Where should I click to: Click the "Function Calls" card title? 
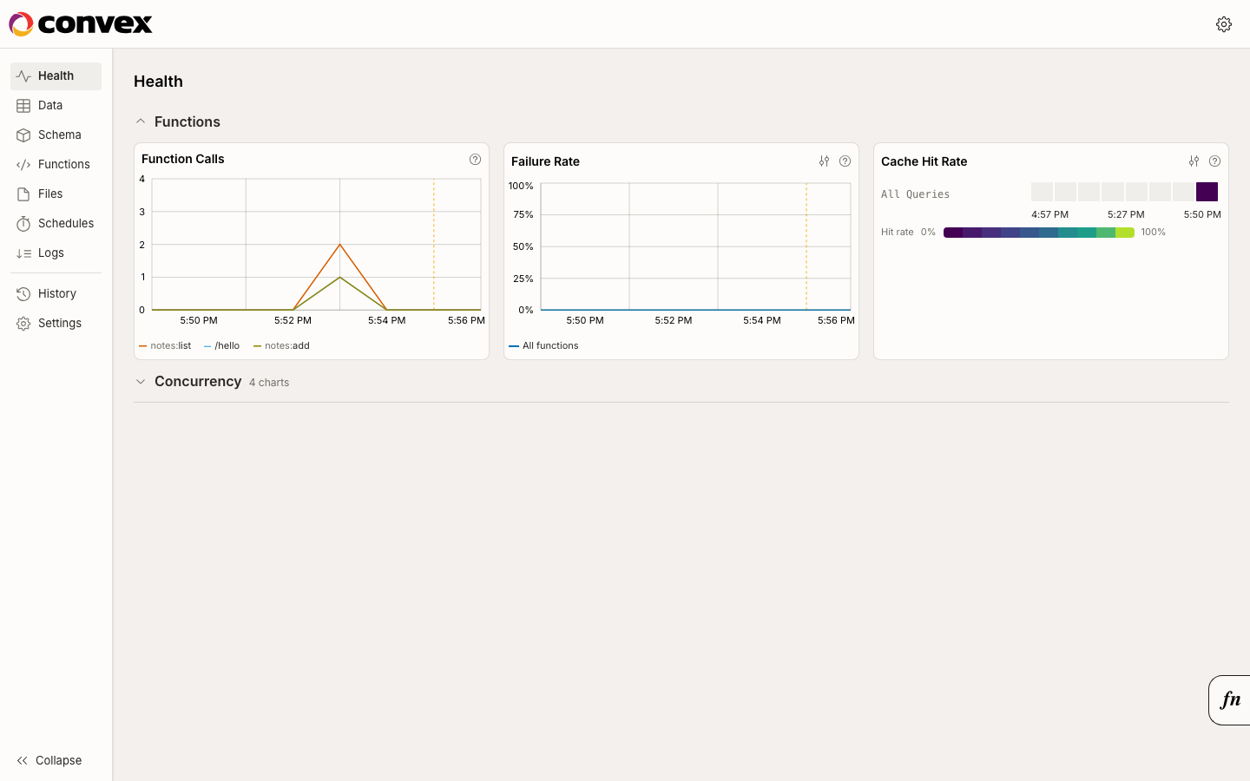coord(183,159)
